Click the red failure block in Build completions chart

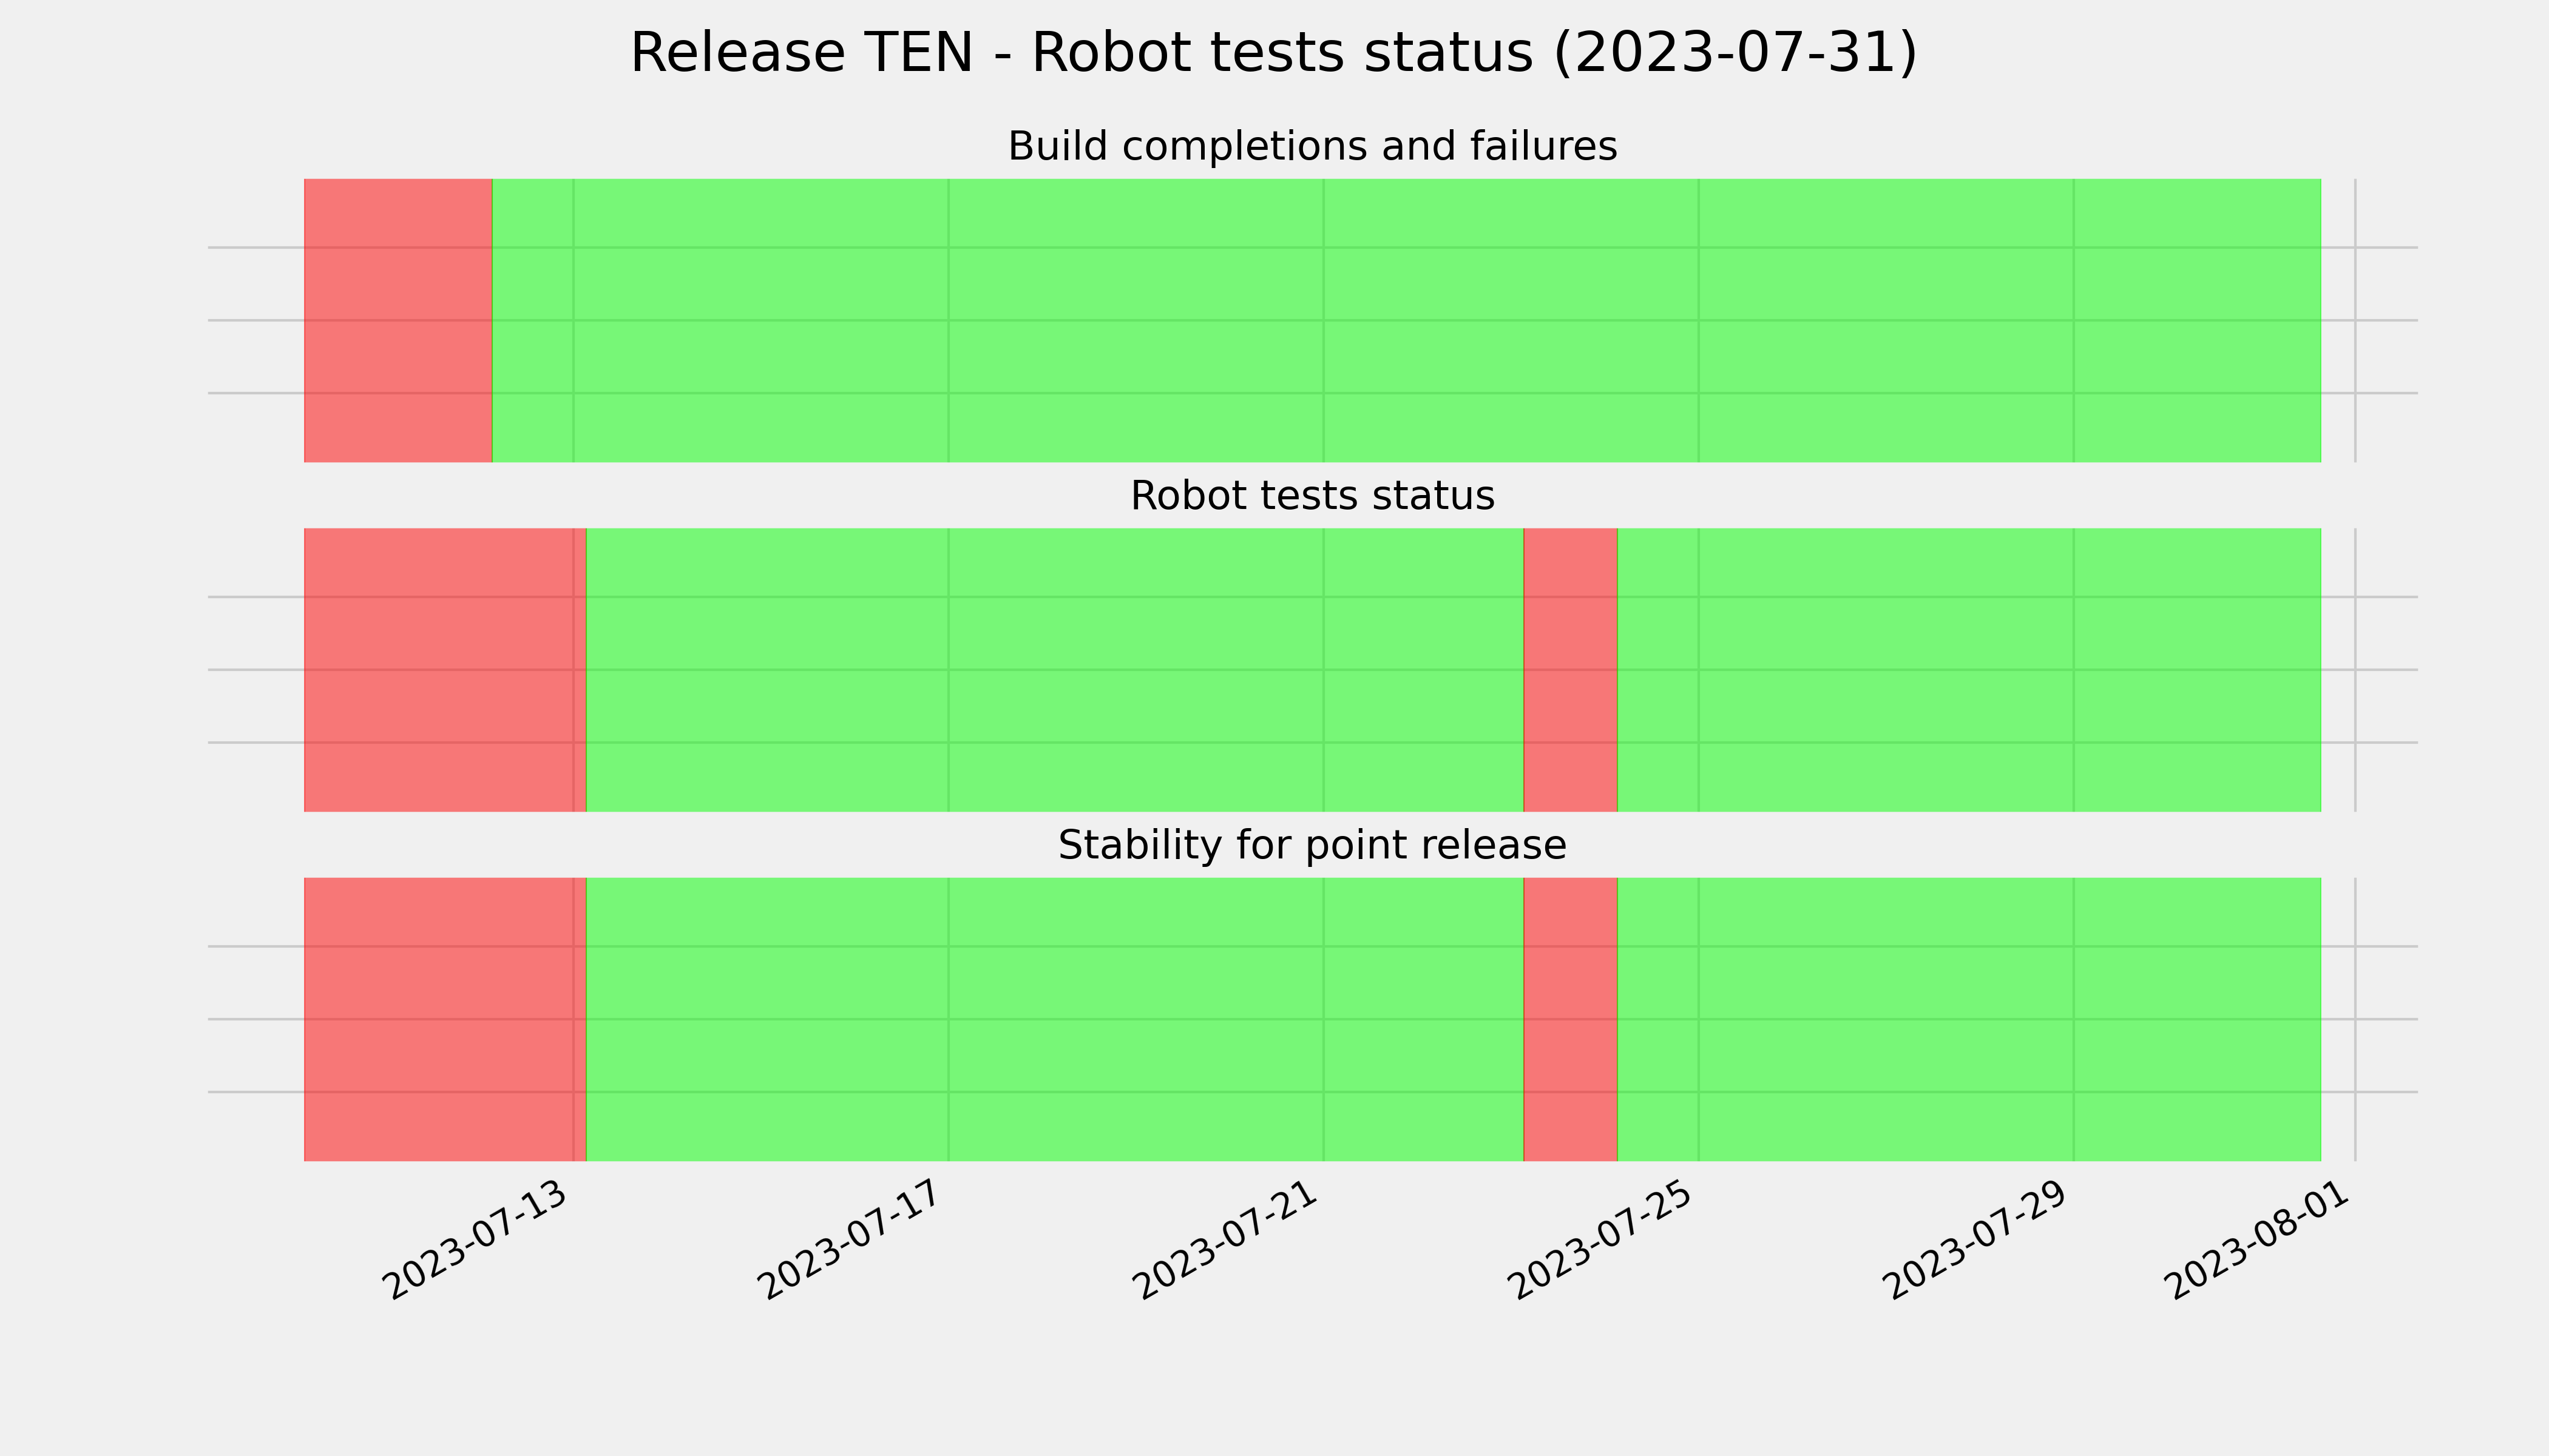point(398,320)
